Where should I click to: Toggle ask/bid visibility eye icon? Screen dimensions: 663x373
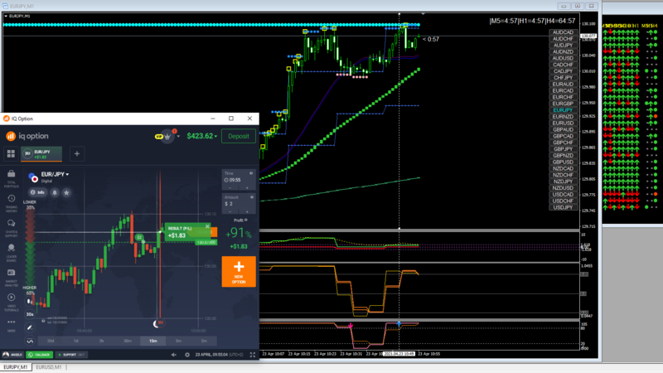[x=43, y=321]
